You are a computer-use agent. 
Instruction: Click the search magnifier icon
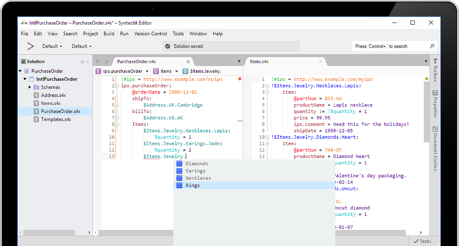tap(432, 46)
